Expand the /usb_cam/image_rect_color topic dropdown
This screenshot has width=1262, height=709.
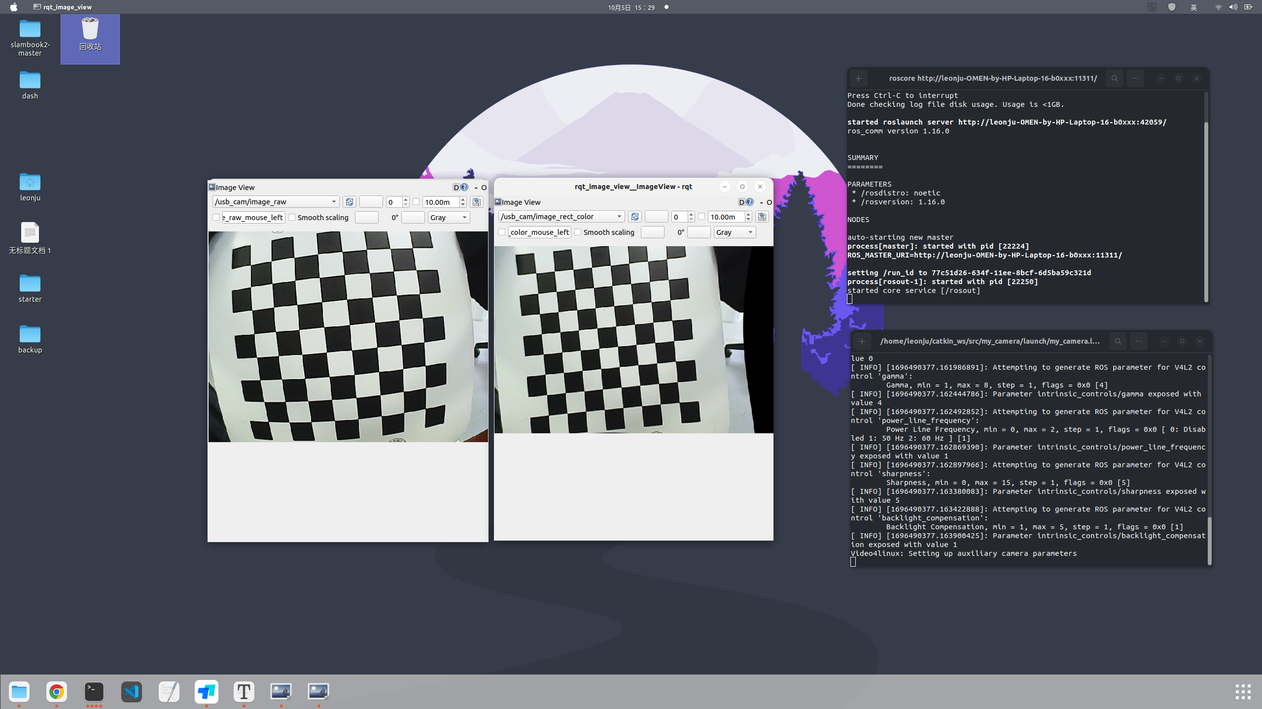619,217
